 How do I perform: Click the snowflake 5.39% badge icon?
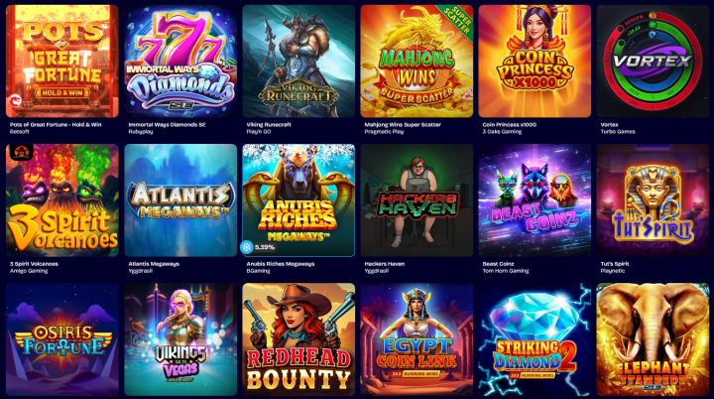(x=246, y=247)
